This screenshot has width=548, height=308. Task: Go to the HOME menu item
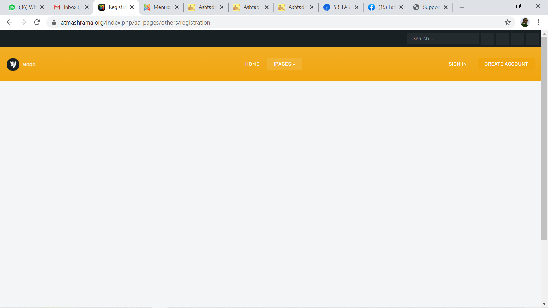point(252,64)
